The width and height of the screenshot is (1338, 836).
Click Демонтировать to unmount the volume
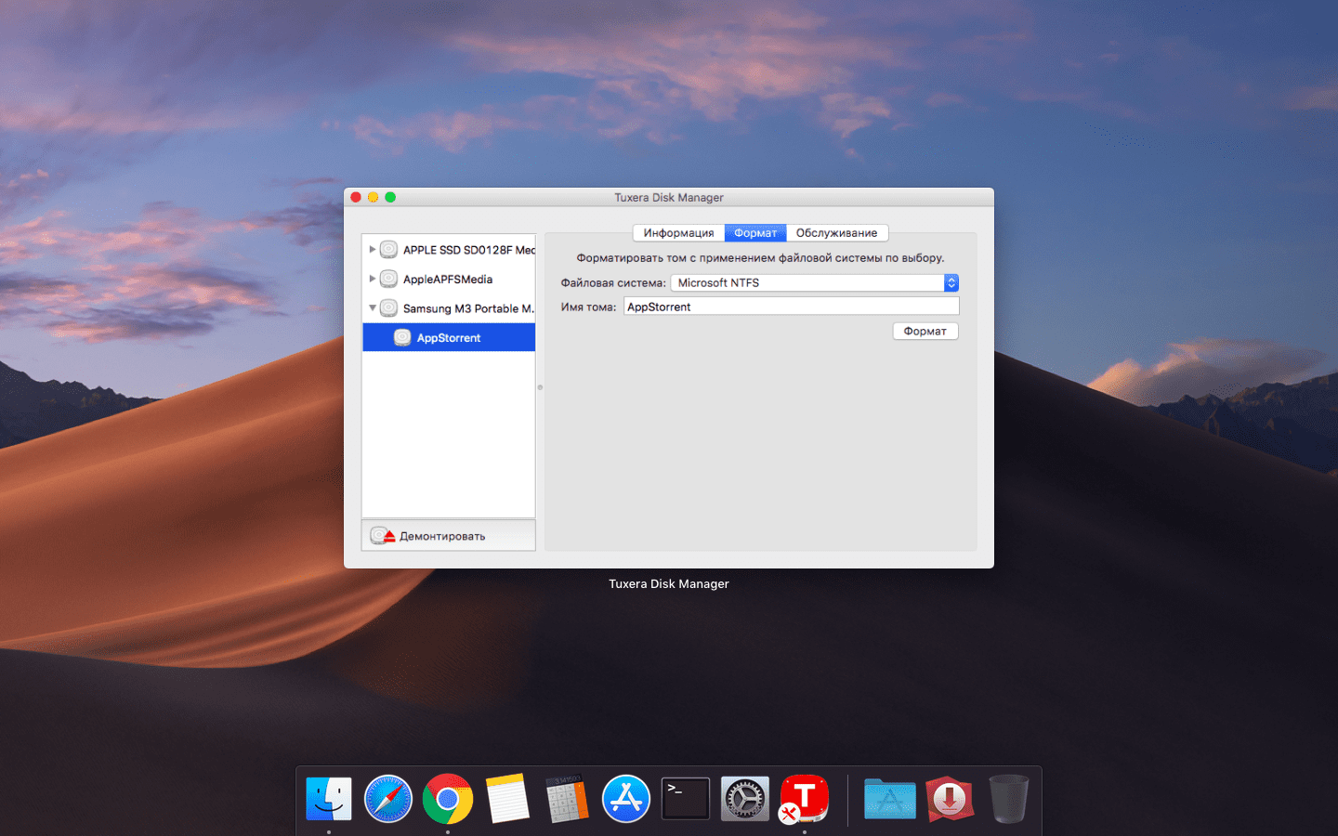click(444, 535)
